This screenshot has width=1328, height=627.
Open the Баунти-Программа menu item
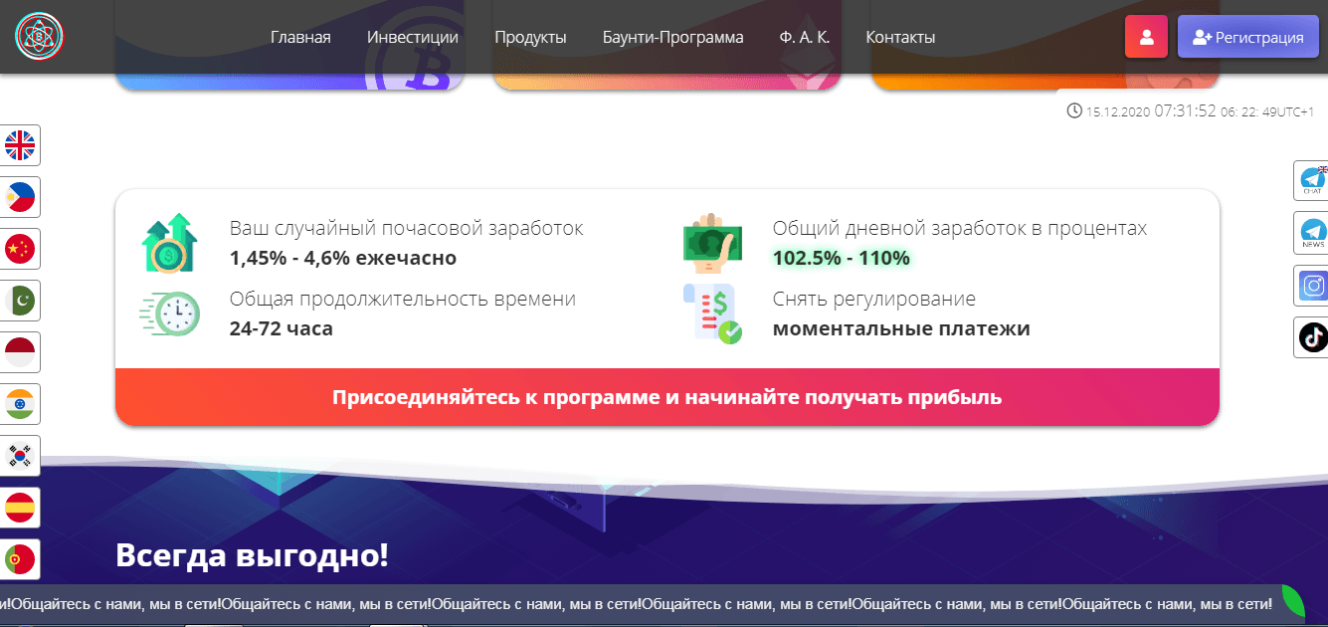click(672, 38)
